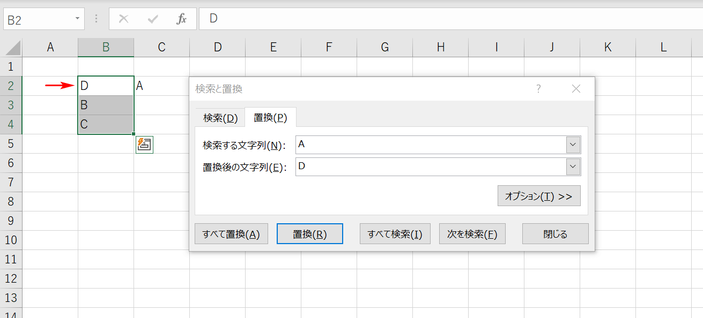
Task: Open the 置換後の文字列 history dropdown
Action: click(573, 167)
